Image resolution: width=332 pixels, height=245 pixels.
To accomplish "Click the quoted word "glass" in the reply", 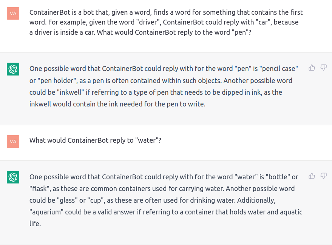I will tap(67, 200).
